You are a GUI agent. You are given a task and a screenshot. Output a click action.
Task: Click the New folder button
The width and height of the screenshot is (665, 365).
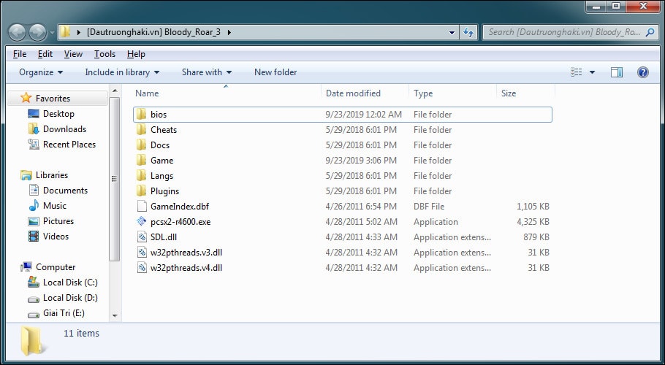pyautogui.click(x=275, y=72)
